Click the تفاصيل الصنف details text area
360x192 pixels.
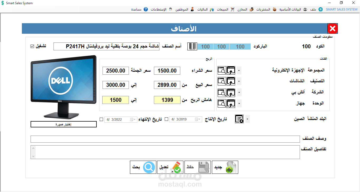click(165, 152)
